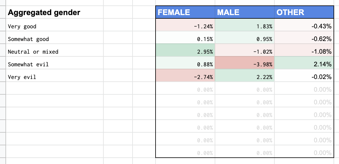Select the OTHER column header cell
Screen dimensions: 339x164
click(x=304, y=12)
